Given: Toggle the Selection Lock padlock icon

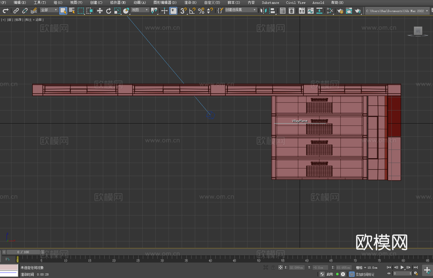Looking at the screenshot, I should point(273,268).
